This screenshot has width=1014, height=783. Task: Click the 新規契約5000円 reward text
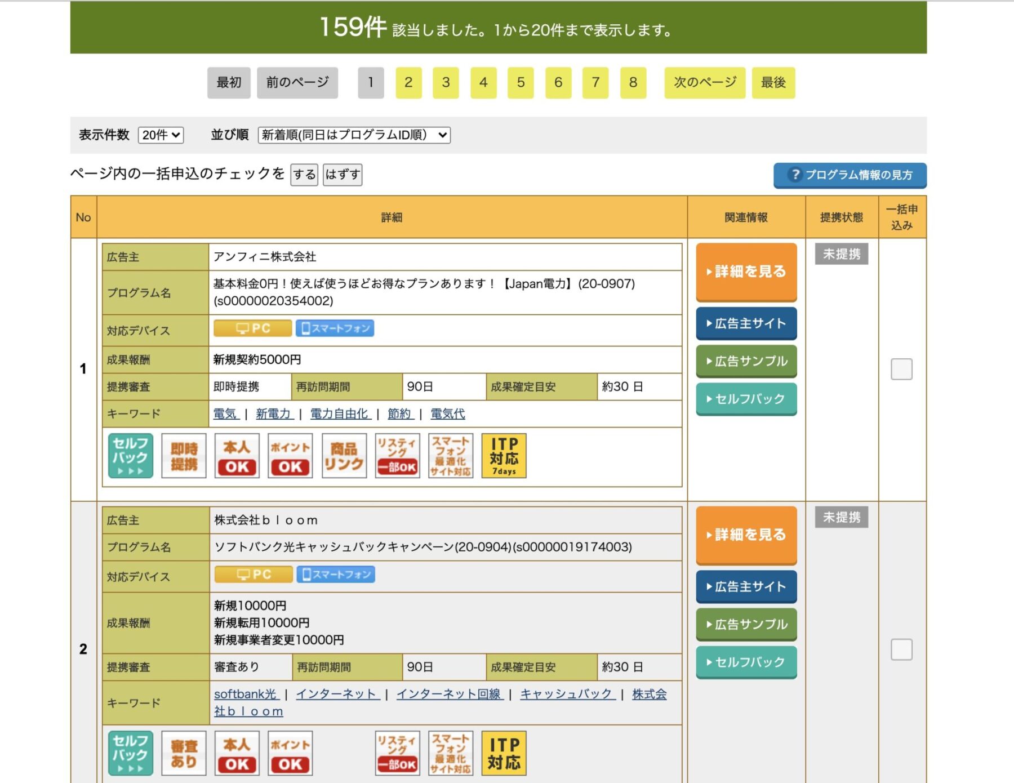pyautogui.click(x=257, y=359)
